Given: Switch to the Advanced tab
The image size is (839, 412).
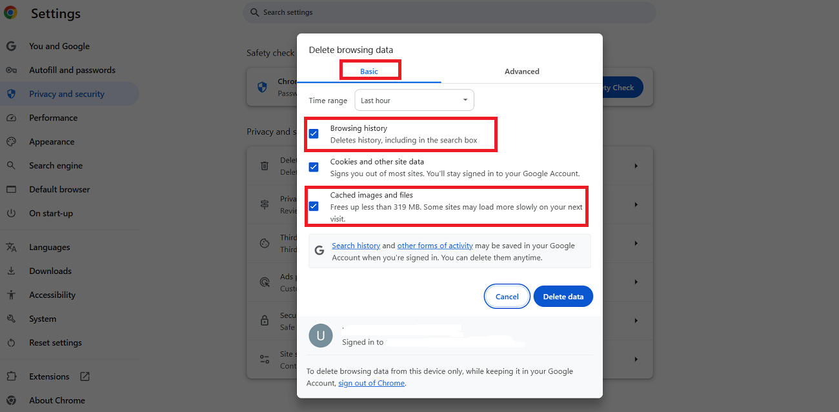Looking at the screenshot, I should tap(521, 71).
